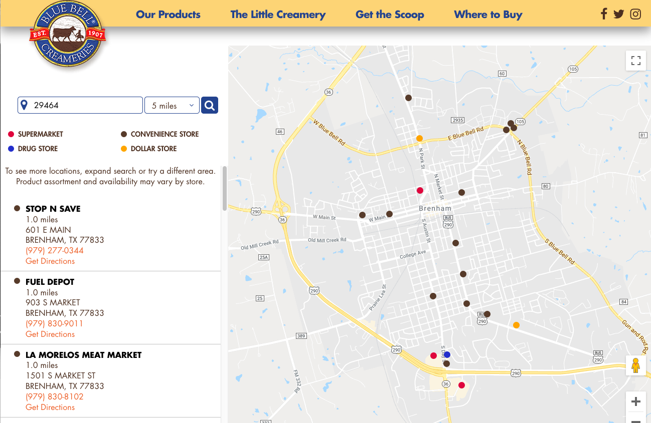Open Blue Bell's Instagram icon
Image resolution: width=651 pixels, height=423 pixels.
(x=635, y=14)
